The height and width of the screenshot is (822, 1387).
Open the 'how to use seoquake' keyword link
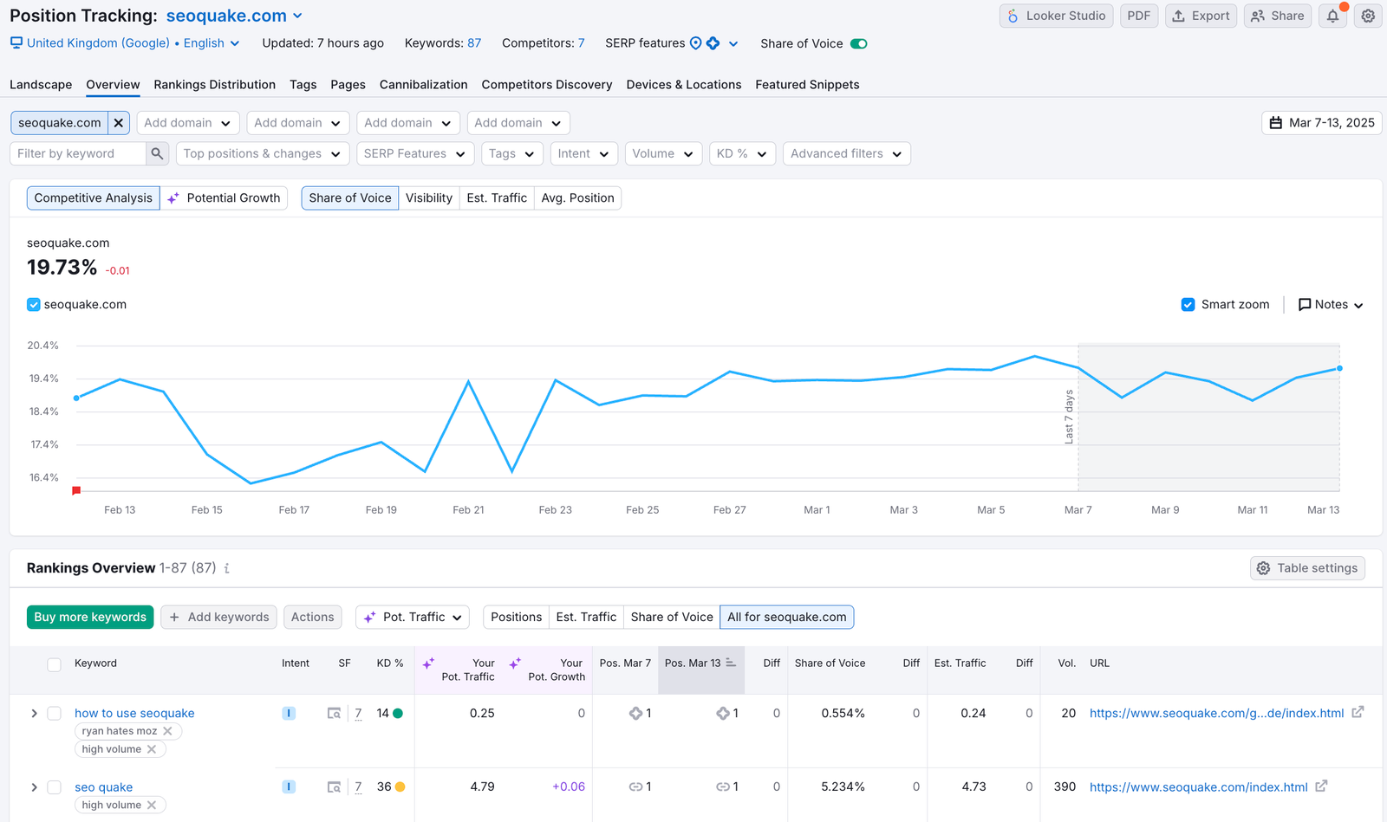(x=134, y=713)
